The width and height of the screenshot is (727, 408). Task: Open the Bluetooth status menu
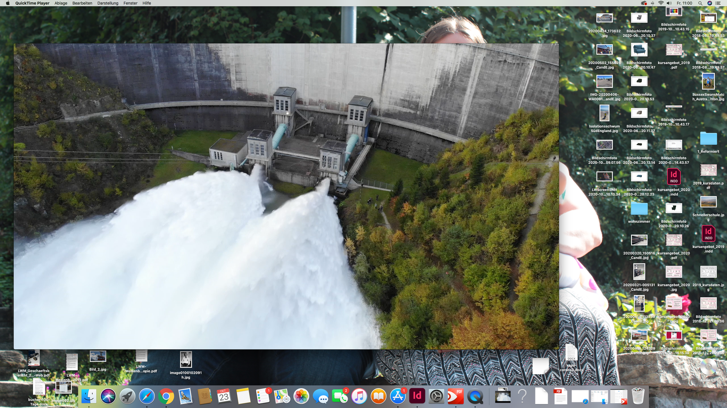(652, 3)
